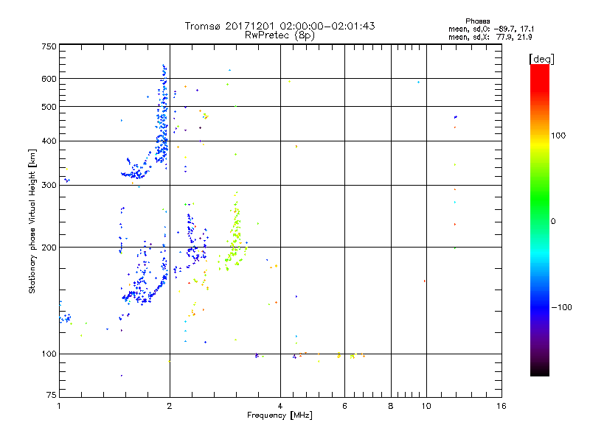Click the x-axis label '10'
The height and width of the screenshot is (442, 590).
tap(426, 406)
